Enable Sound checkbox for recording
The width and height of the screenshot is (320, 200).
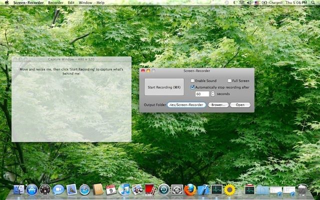pyautogui.click(x=192, y=80)
